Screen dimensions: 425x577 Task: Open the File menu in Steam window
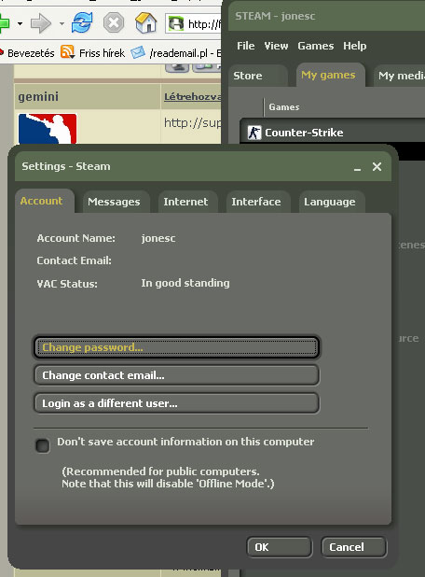pos(245,46)
